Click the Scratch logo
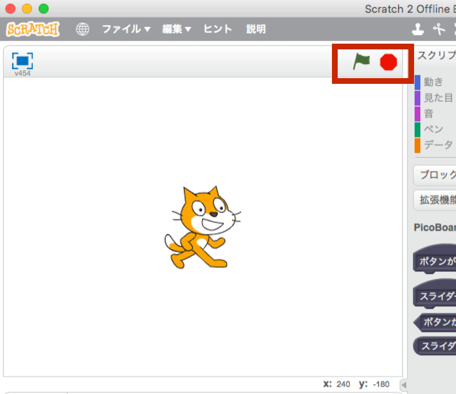456x394 pixels. pos(33,29)
